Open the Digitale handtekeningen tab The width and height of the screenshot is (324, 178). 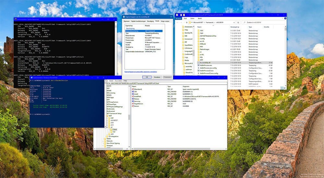click(138, 21)
